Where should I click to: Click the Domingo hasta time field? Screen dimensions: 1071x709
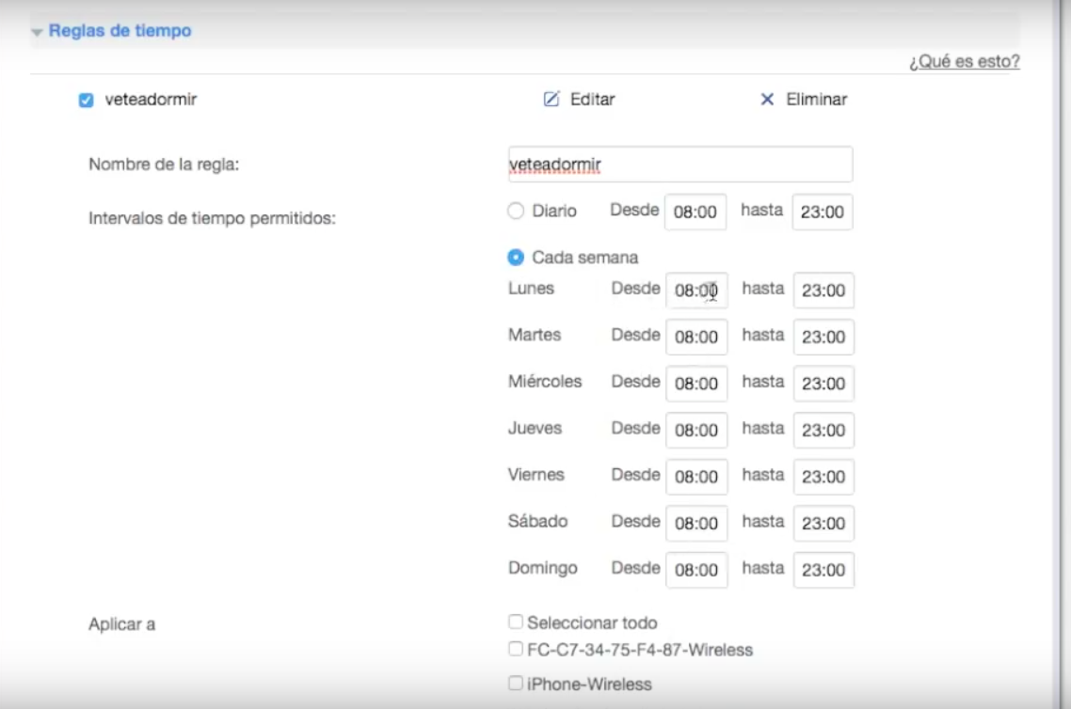click(x=823, y=569)
